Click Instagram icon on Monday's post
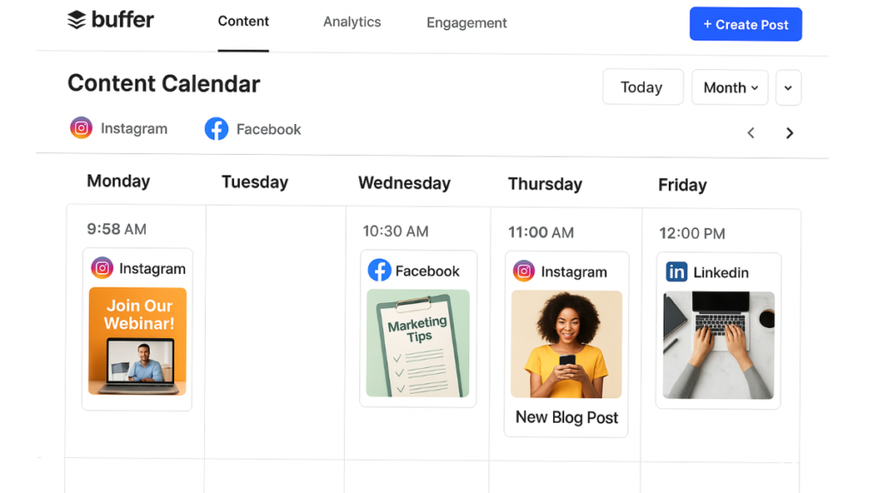The image size is (878, 493). point(102,268)
